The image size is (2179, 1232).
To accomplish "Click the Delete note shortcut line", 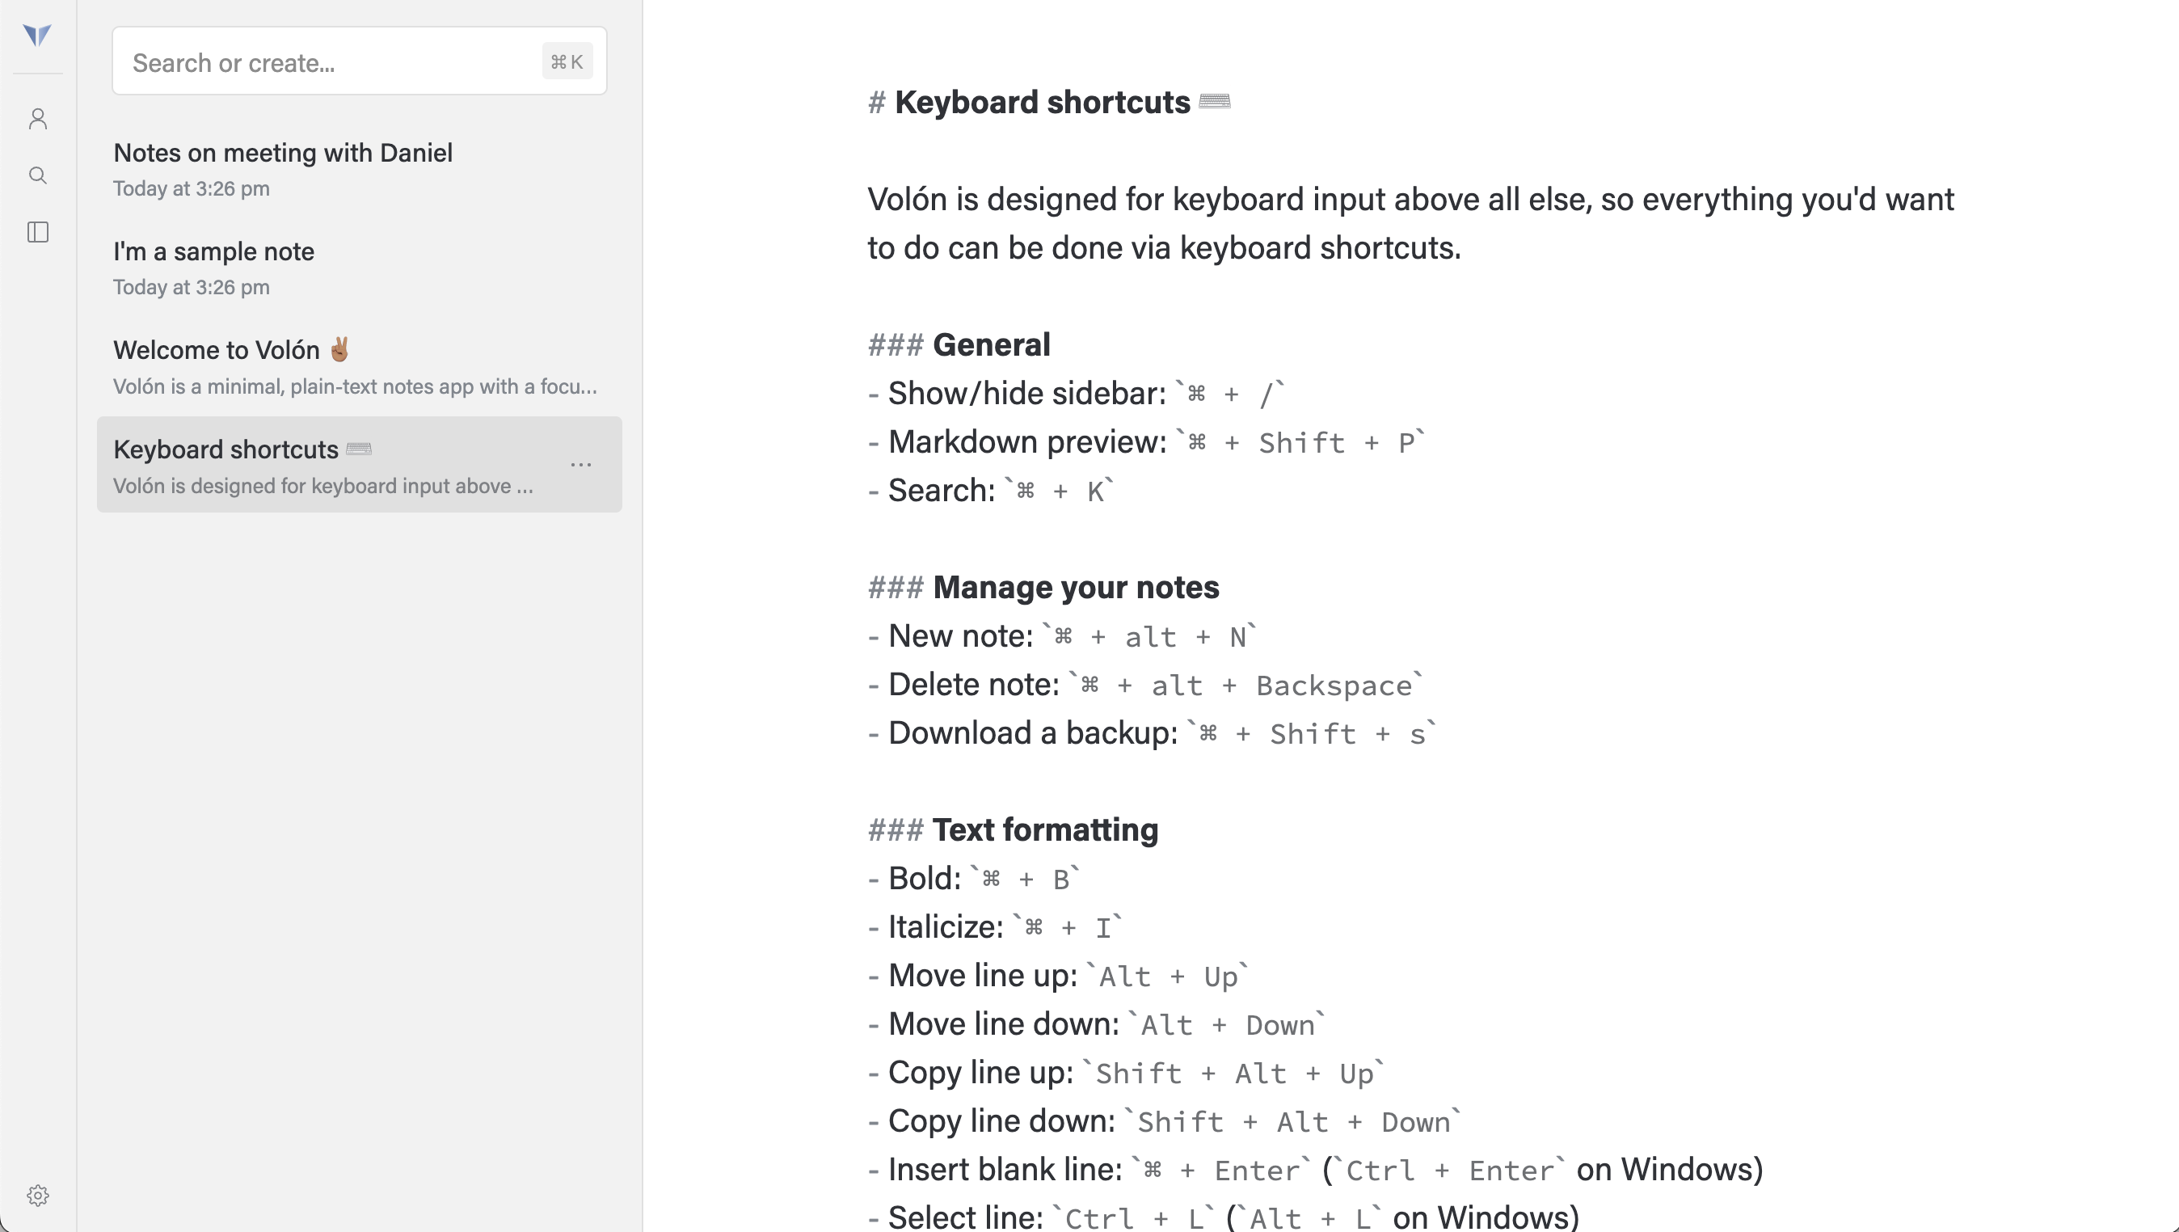I will [x=1146, y=685].
